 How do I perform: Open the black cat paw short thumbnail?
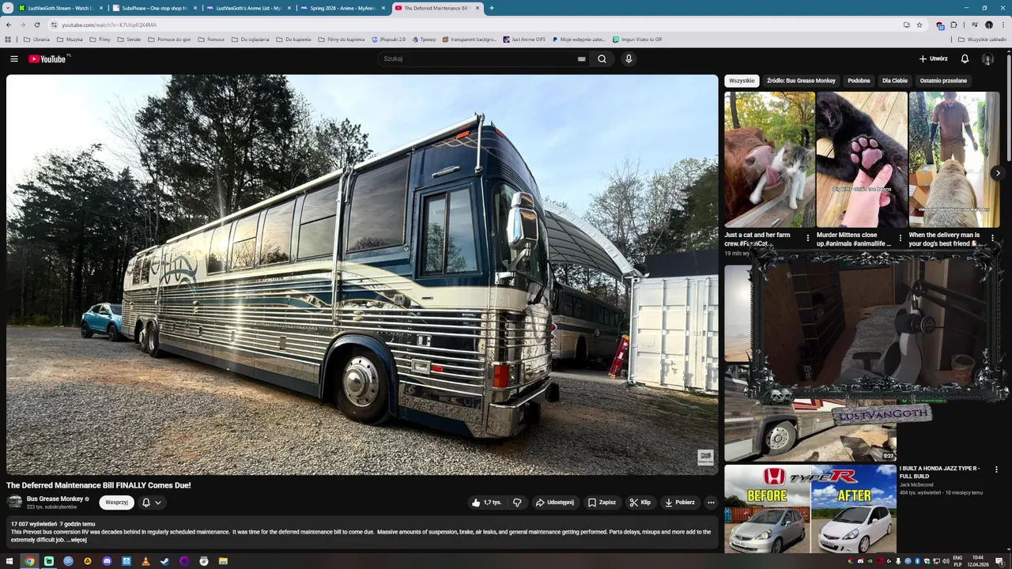(x=862, y=160)
